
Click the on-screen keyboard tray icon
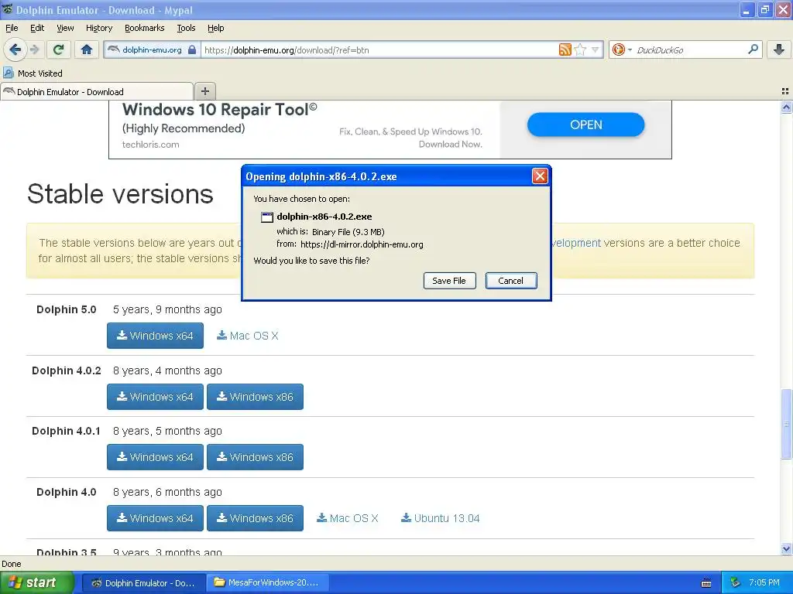click(706, 583)
